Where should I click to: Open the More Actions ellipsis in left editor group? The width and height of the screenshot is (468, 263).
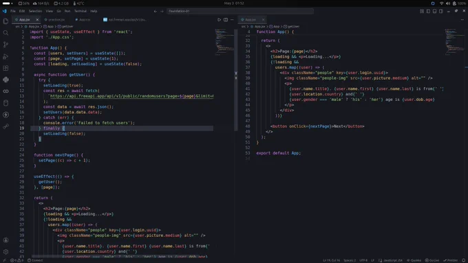(232, 20)
